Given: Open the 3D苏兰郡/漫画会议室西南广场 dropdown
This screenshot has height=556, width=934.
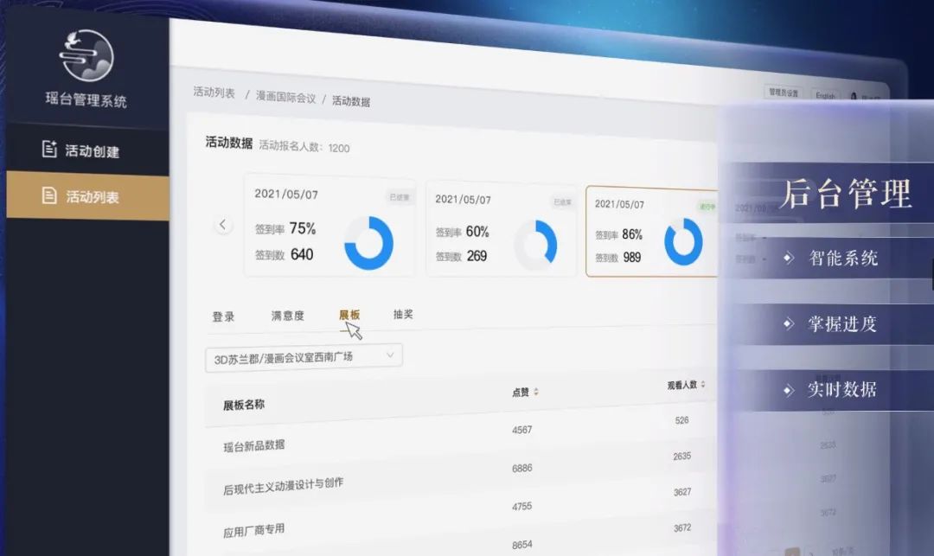Looking at the screenshot, I should pos(304,358).
